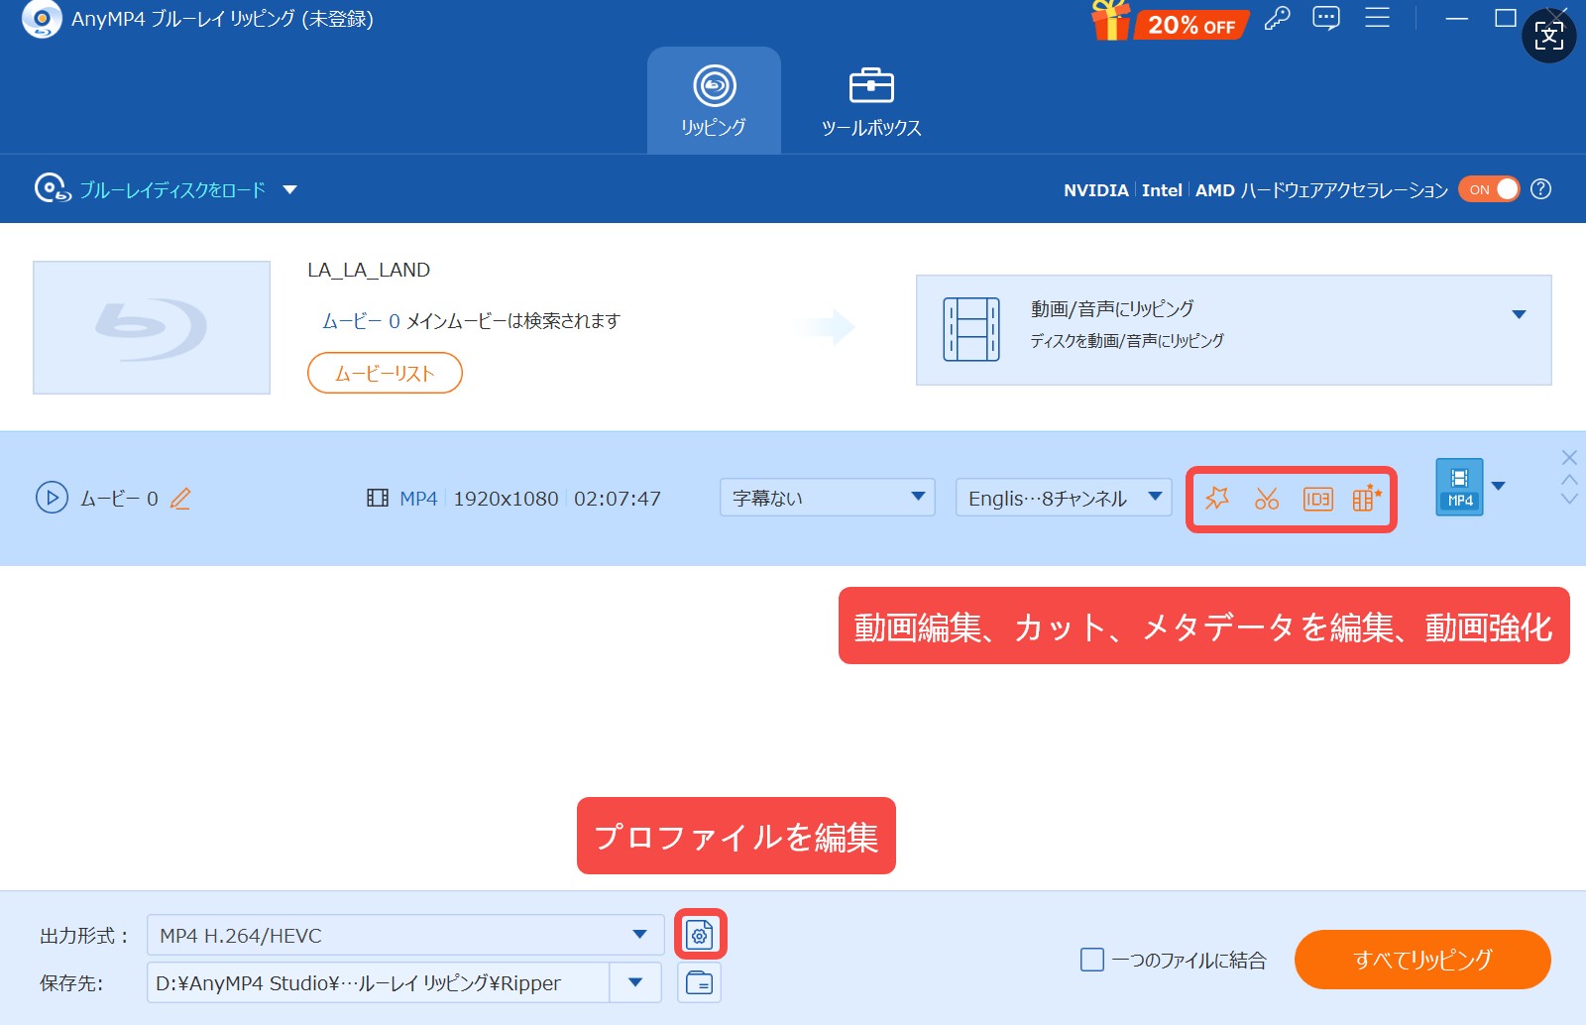The image size is (1586, 1025).
Task: Move movie row down arrow
Action: pyautogui.click(x=1569, y=499)
